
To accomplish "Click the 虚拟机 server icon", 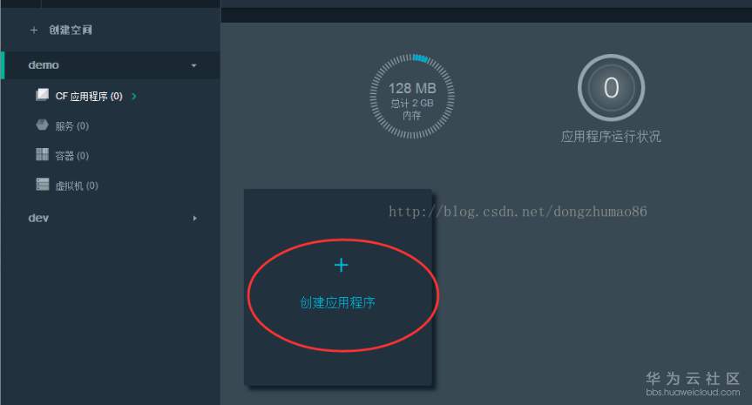I will (x=42, y=184).
